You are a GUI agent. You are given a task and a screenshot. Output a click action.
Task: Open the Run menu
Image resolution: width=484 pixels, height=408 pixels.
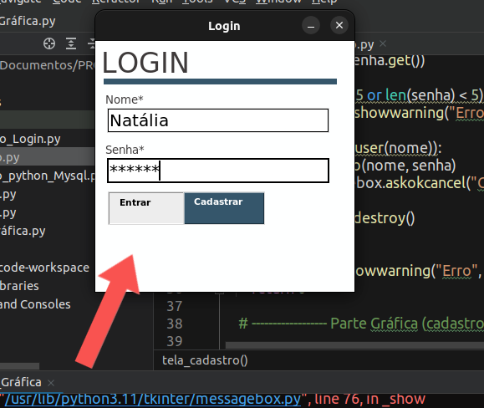pyautogui.click(x=161, y=2)
